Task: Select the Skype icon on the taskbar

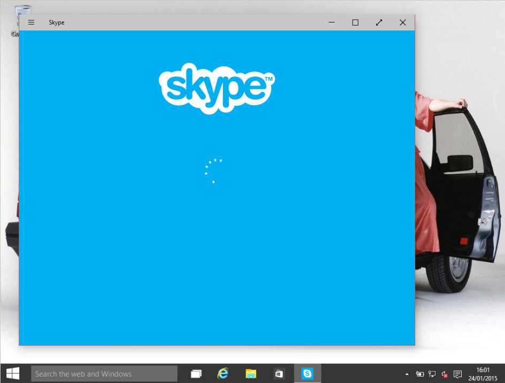Action: pos(307,373)
